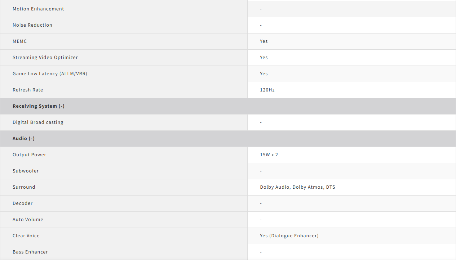Click the Dolby Audio, Dolby Atmos, DTS value

tap(297, 187)
